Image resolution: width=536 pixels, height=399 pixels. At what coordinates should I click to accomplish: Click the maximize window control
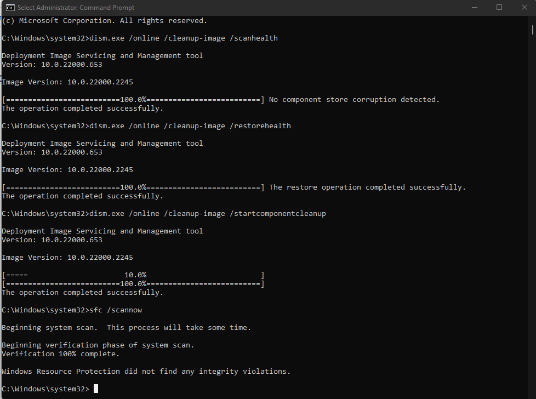(499, 7)
